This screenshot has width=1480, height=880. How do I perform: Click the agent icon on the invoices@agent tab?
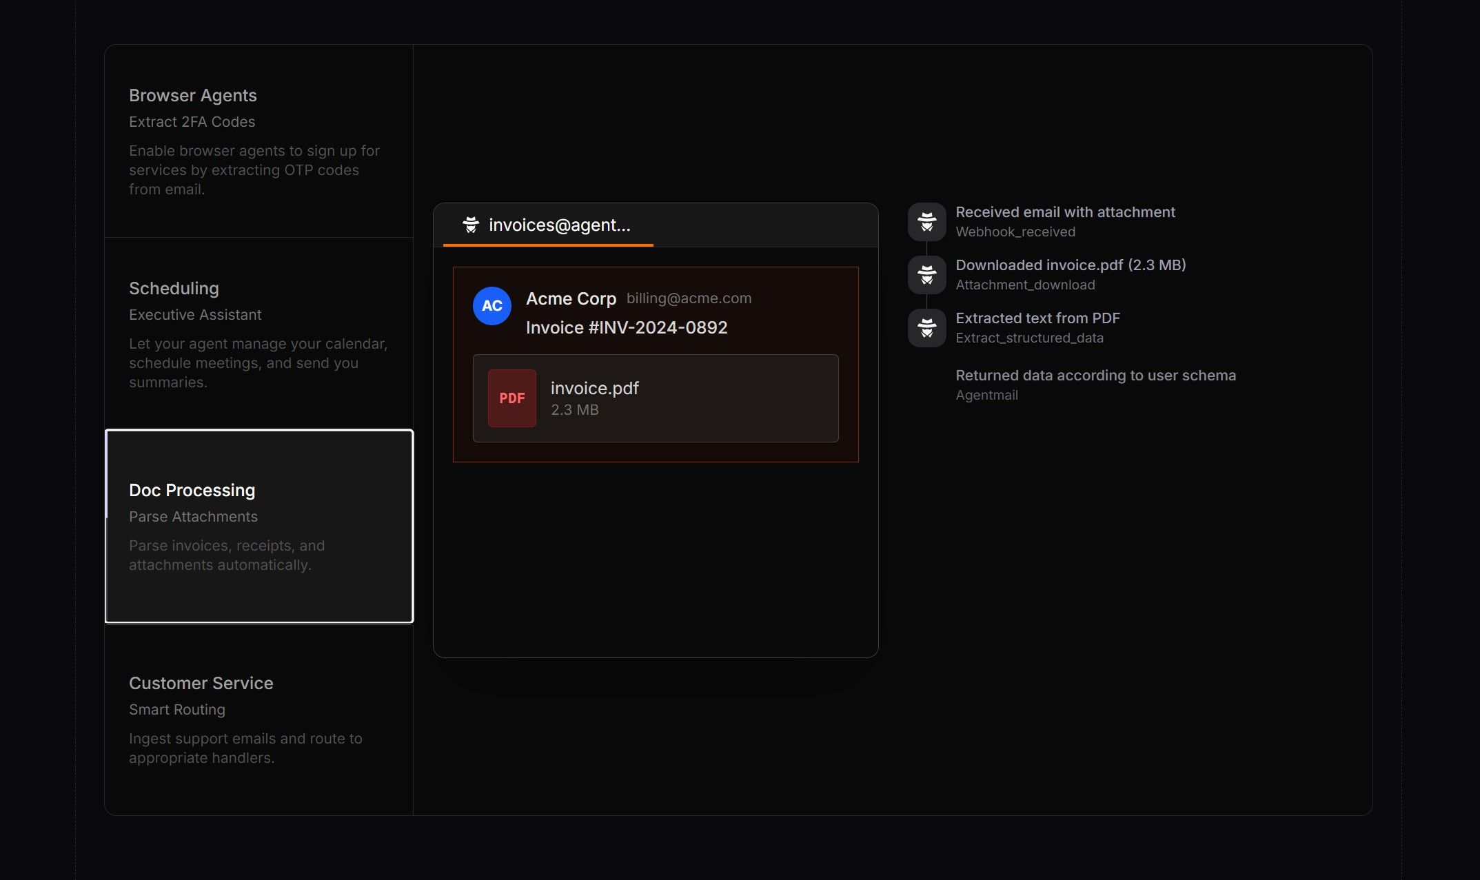470,225
